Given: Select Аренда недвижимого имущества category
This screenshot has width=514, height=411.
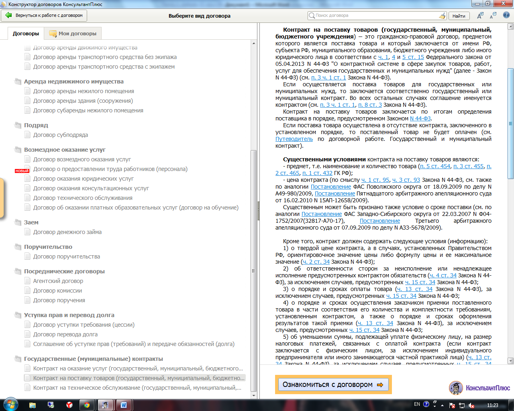Looking at the screenshot, I should [x=73, y=81].
